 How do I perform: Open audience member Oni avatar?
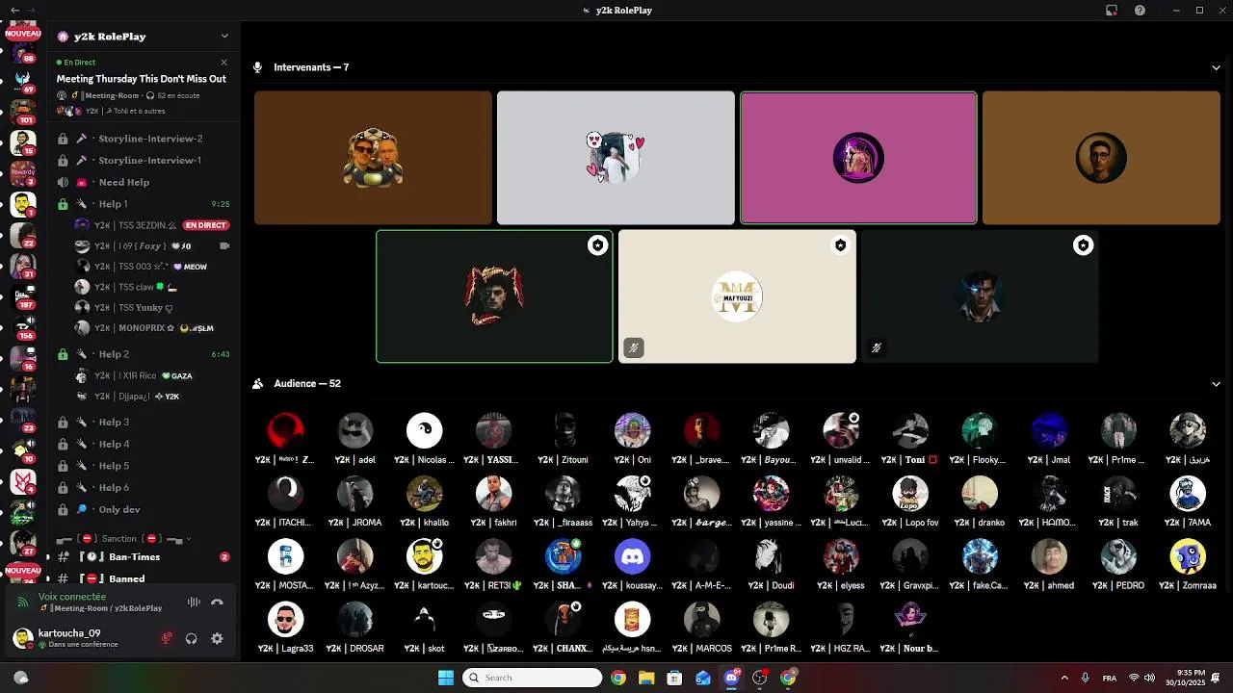tap(633, 431)
